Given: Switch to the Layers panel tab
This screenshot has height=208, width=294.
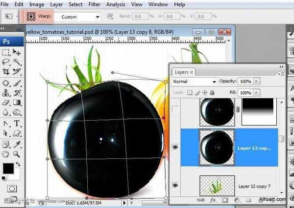Looking at the screenshot, I should click(181, 72).
